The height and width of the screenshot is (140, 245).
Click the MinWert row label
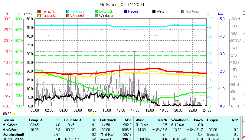tap(10, 125)
